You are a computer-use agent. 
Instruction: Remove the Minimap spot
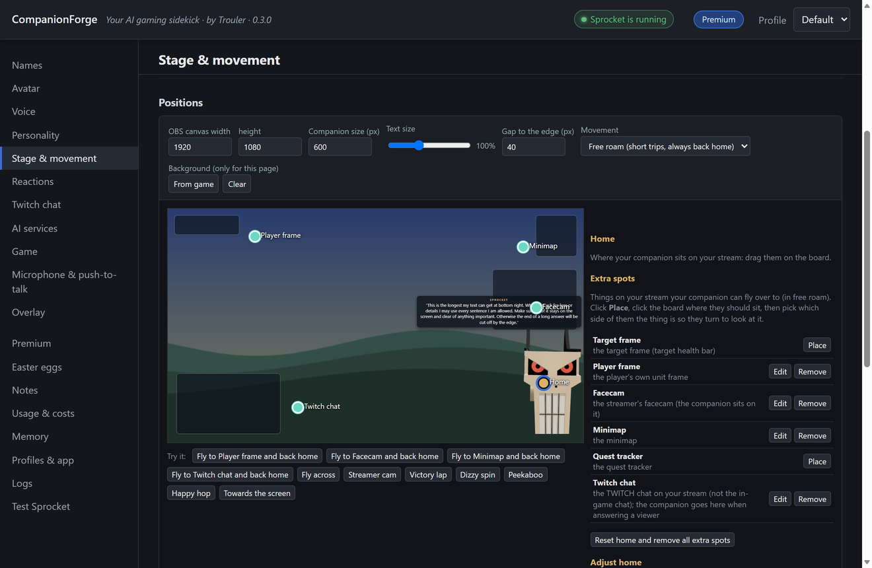pos(813,436)
